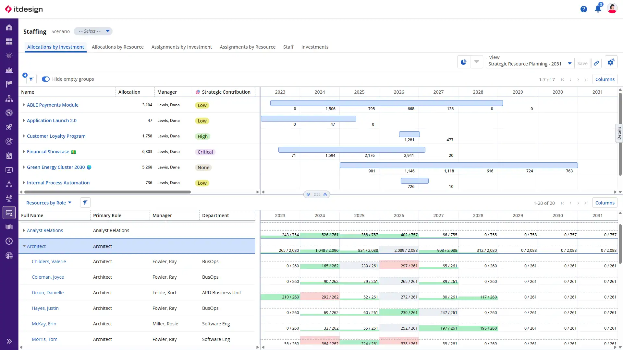Open Green Energy Cluster 2030 link
Screen dimensions: 623x350
tap(56, 167)
